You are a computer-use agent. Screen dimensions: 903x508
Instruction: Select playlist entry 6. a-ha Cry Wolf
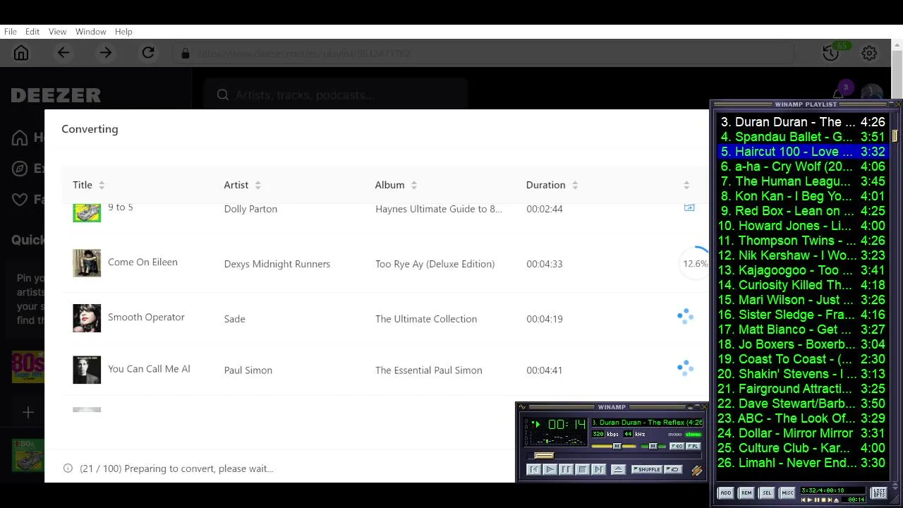pos(802,167)
